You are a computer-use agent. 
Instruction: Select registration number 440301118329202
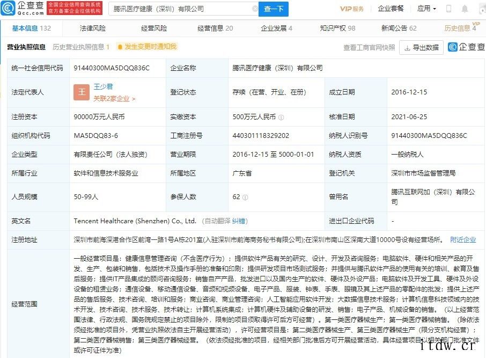[261, 136]
